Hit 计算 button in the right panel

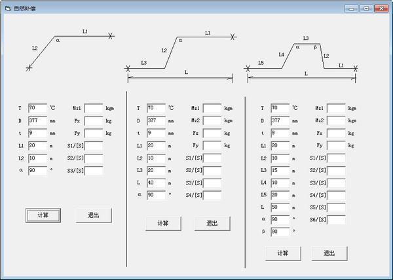pos(283,253)
